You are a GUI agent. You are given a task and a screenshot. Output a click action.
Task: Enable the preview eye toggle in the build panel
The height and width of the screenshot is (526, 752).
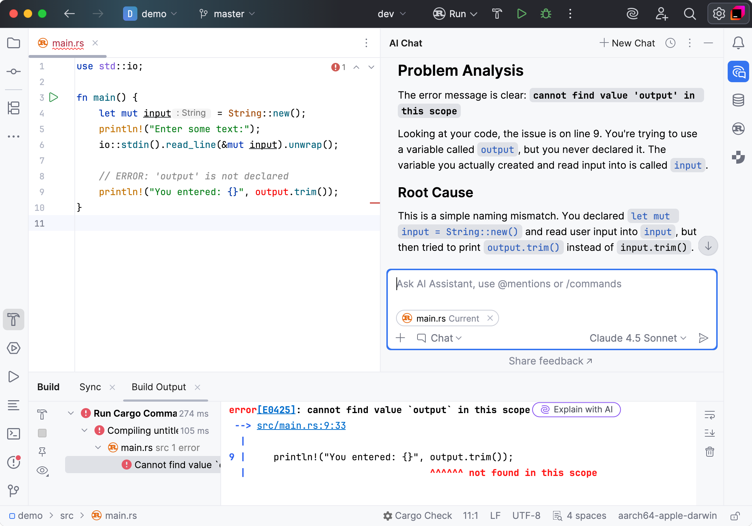pos(42,471)
